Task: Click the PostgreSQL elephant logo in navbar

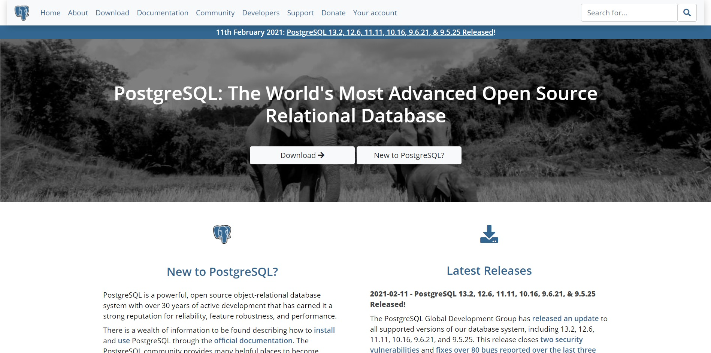Action: click(x=22, y=13)
